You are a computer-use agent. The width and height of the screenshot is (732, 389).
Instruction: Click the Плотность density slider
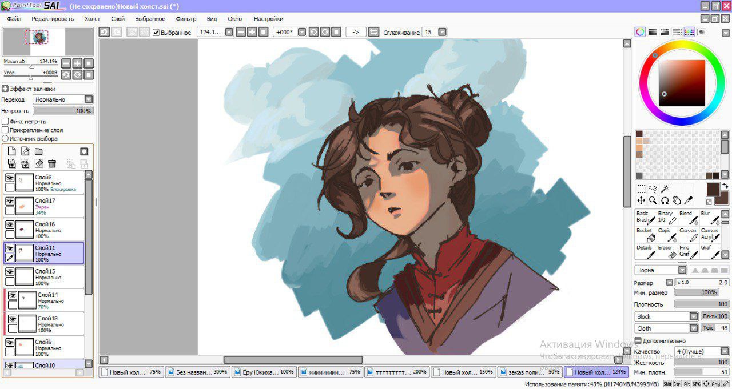[702, 304]
